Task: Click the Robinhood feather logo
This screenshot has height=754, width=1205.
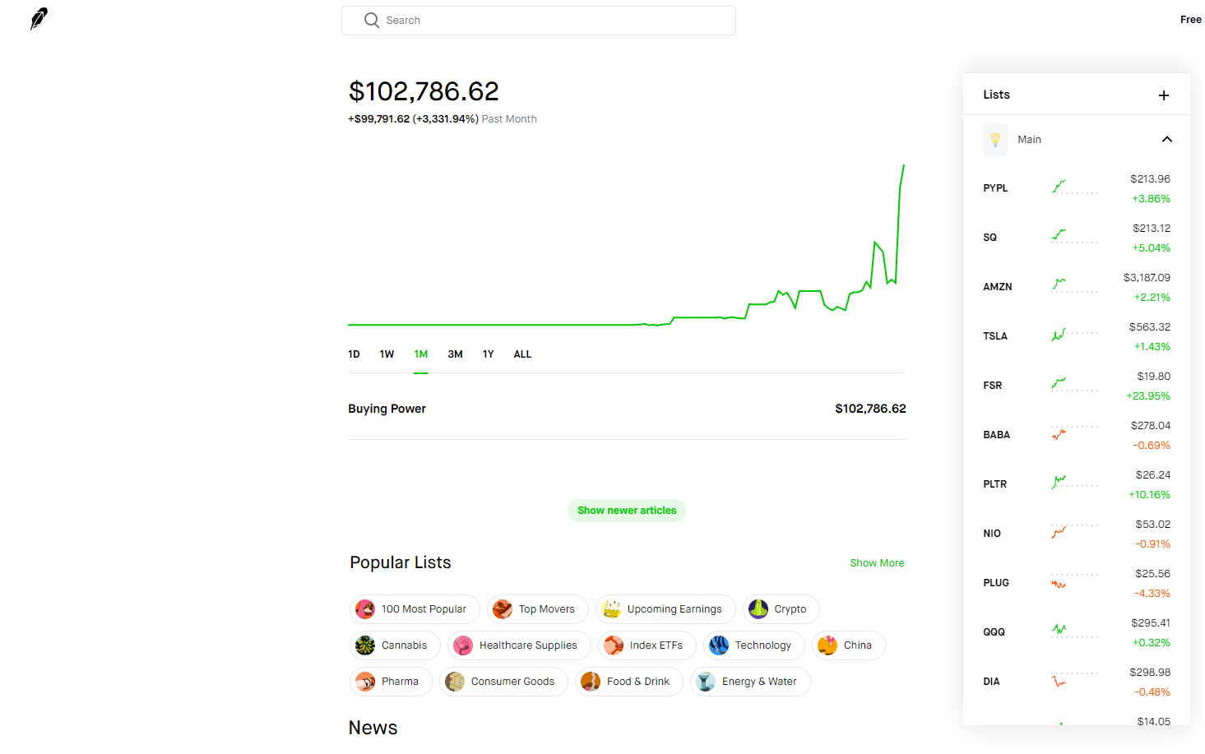Action: coord(39,19)
